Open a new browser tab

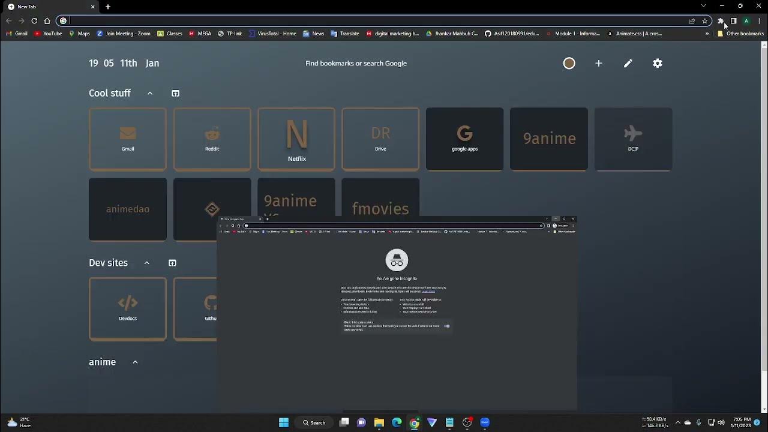pyautogui.click(x=108, y=7)
